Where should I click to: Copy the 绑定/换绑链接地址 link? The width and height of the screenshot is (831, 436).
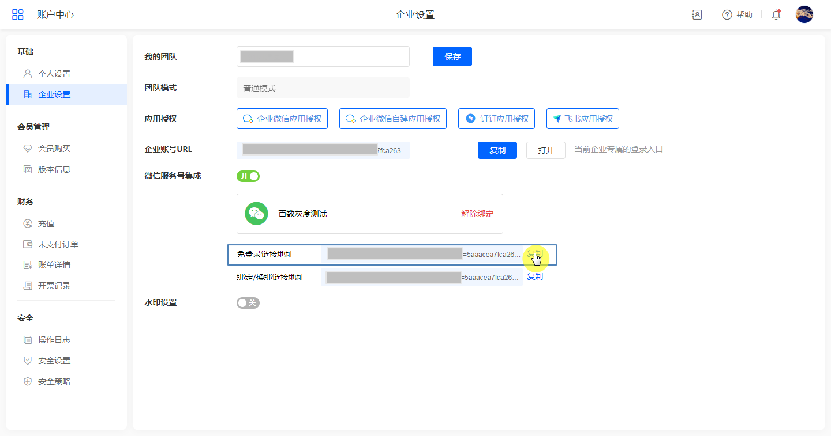pyautogui.click(x=535, y=276)
